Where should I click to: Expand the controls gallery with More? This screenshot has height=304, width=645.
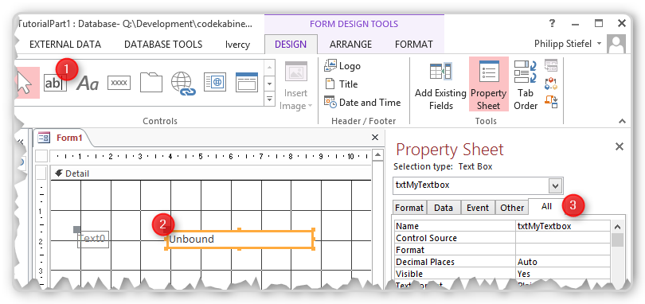[x=269, y=99]
